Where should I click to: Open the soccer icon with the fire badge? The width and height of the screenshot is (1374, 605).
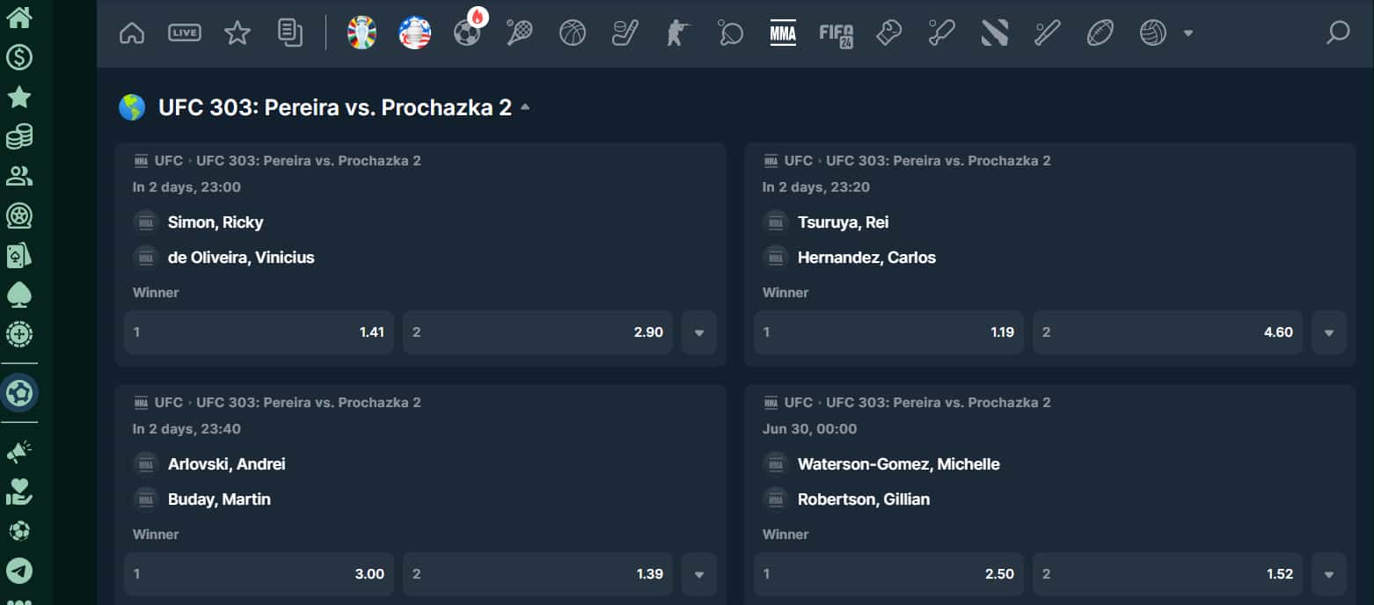[467, 33]
